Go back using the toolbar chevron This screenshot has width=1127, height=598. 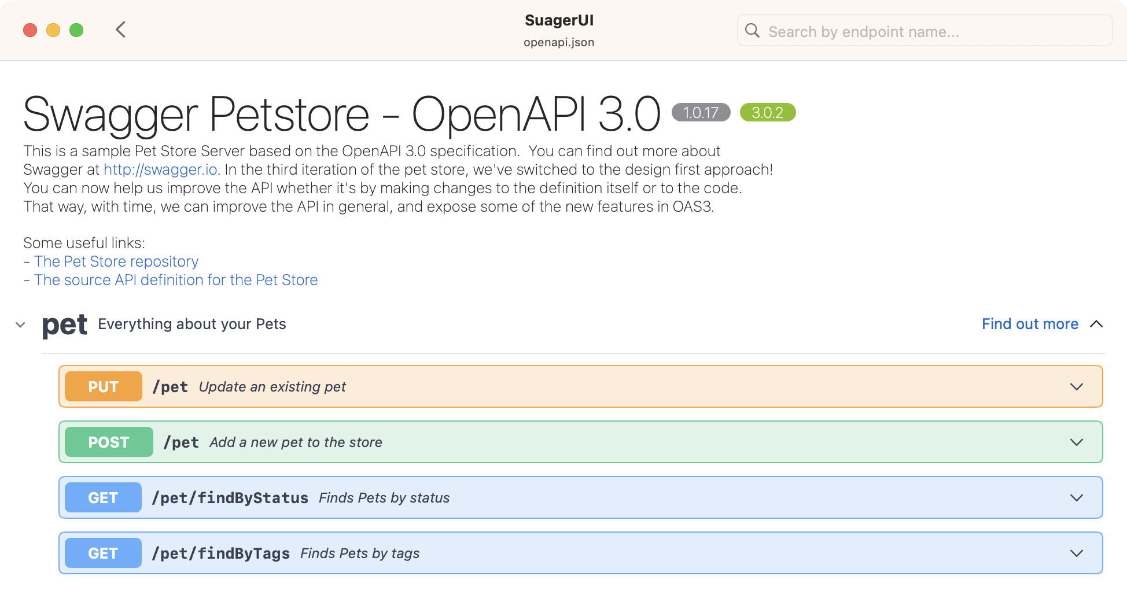pyautogui.click(x=120, y=29)
